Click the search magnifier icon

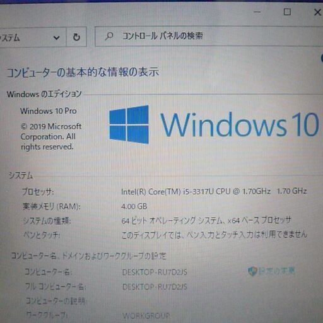109,36
